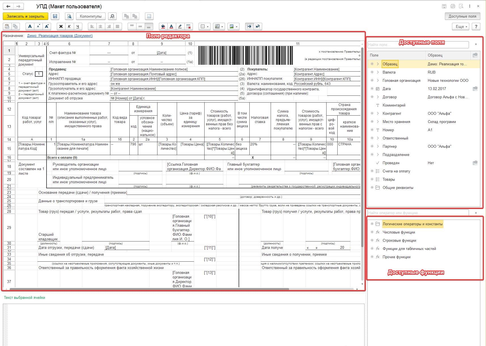Toggle italic formatting (К)

pos(69,26)
